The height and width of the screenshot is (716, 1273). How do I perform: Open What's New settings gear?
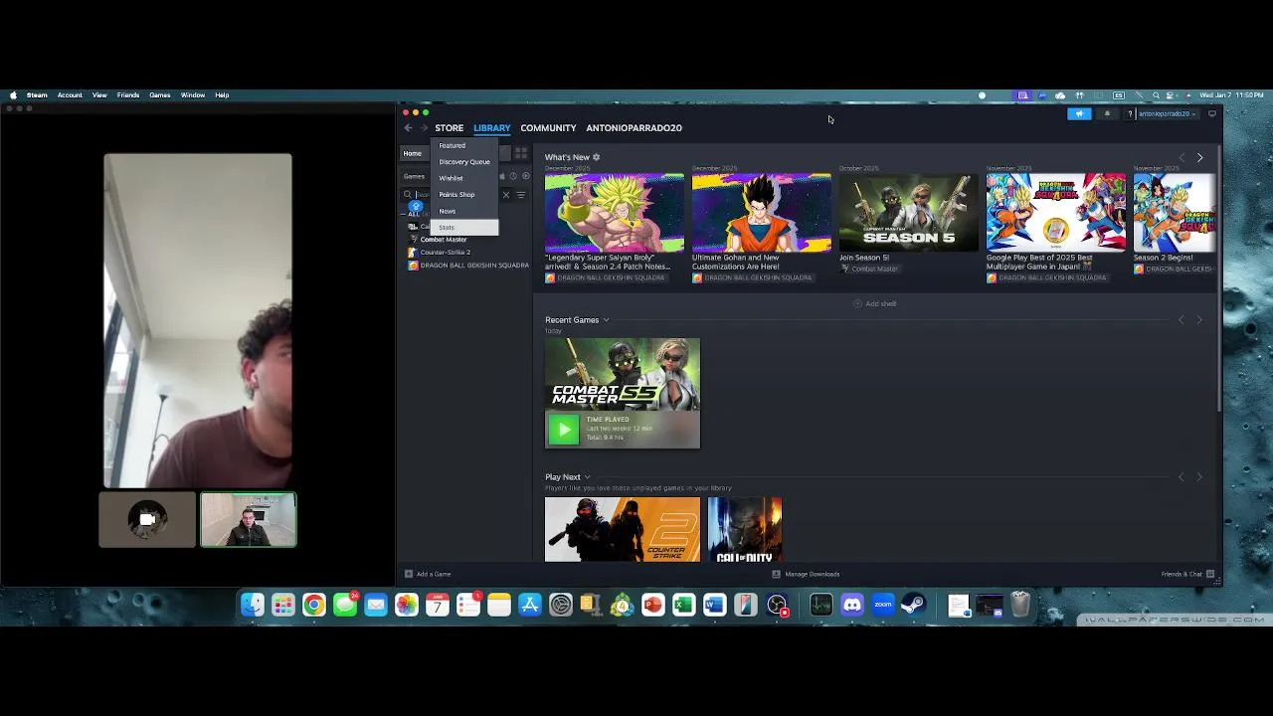point(596,157)
